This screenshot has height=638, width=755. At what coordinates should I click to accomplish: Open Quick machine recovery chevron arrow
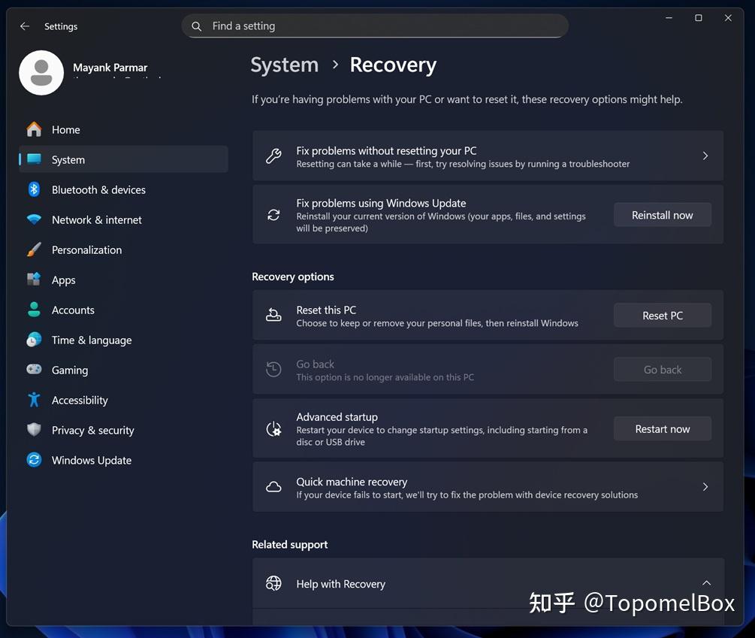pos(705,487)
